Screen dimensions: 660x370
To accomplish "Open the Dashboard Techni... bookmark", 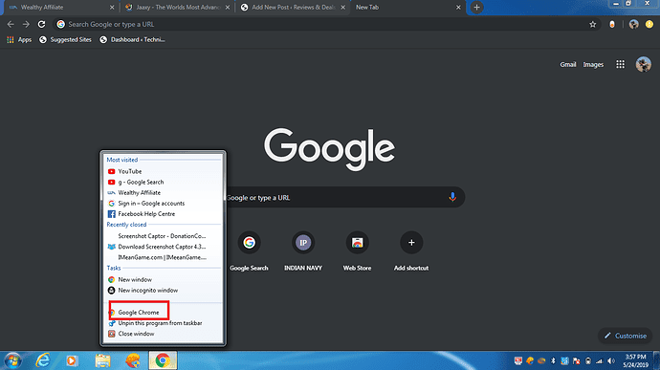I will coord(132,39).
